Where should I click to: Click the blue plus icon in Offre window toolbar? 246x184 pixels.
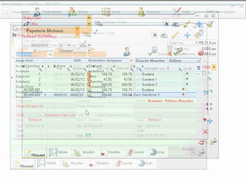[x=199, y=24]
